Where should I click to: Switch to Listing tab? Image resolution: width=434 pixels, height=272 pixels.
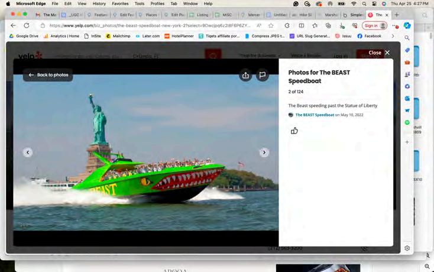click(199, 15)
